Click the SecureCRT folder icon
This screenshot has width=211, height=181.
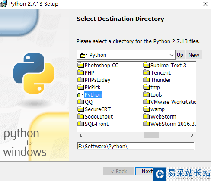pyautogui.click(x=80, y=109)
